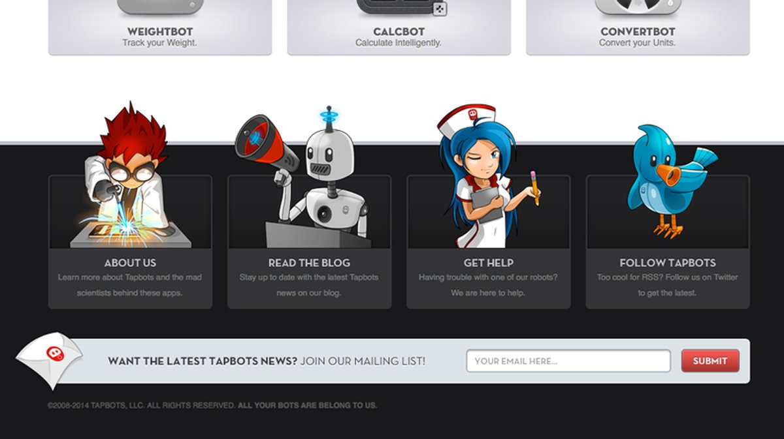Open the ABOUT US heading
Image resolution: width=784 pixels, height=439 pixels.
130,263
